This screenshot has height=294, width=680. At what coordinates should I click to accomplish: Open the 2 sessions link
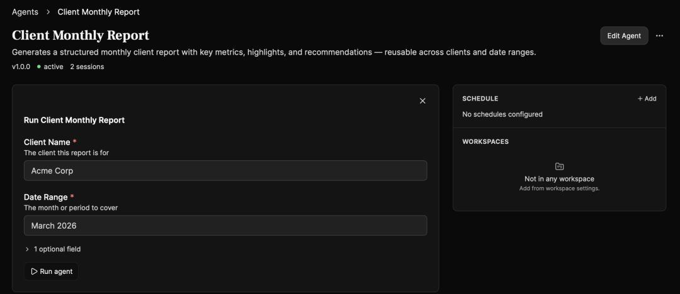[87, 67]
